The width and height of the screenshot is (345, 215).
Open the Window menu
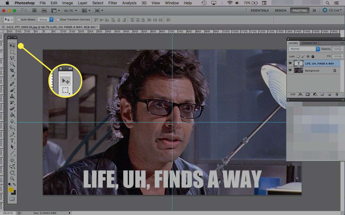172,3
